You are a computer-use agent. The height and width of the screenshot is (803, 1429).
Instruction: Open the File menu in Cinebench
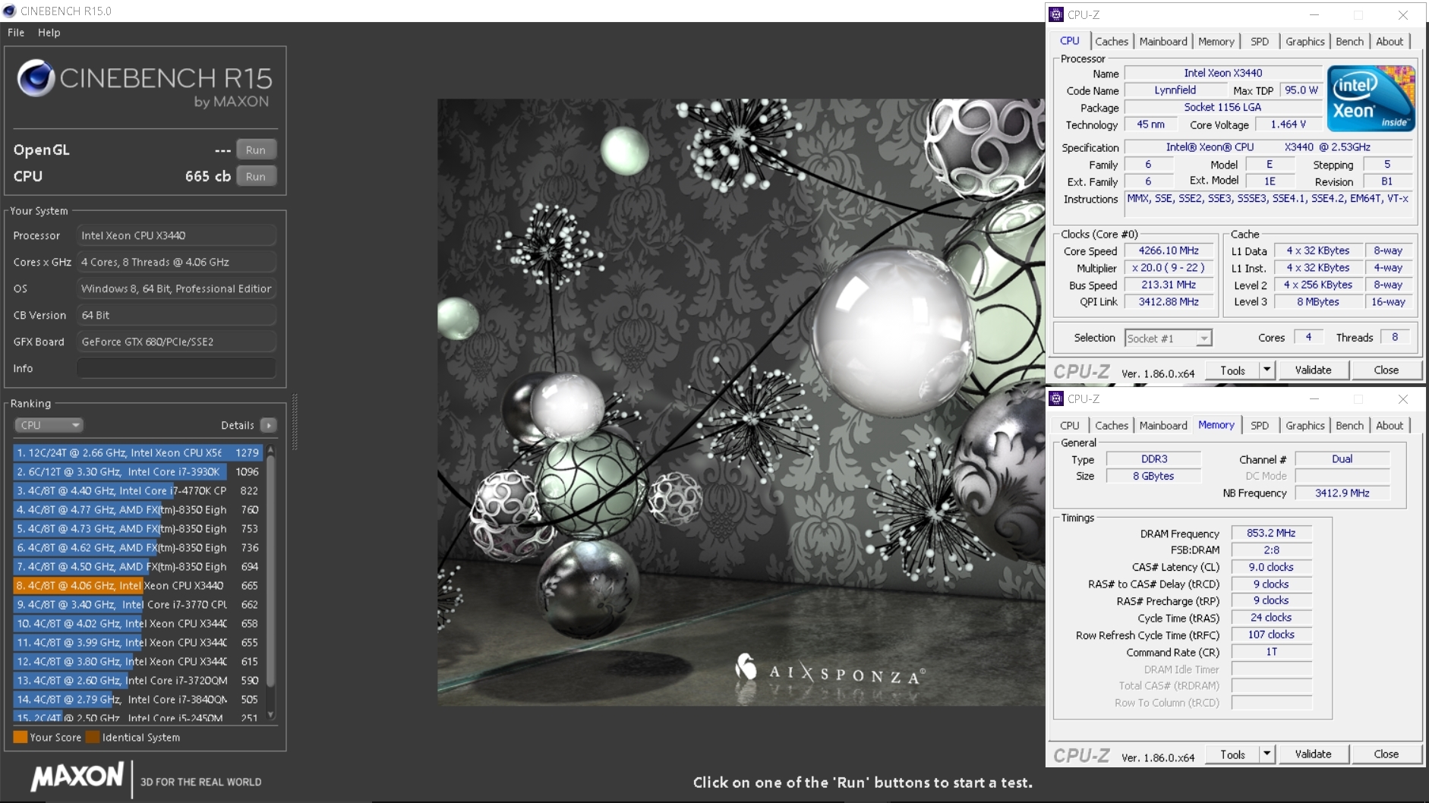(x=16, y=33)
